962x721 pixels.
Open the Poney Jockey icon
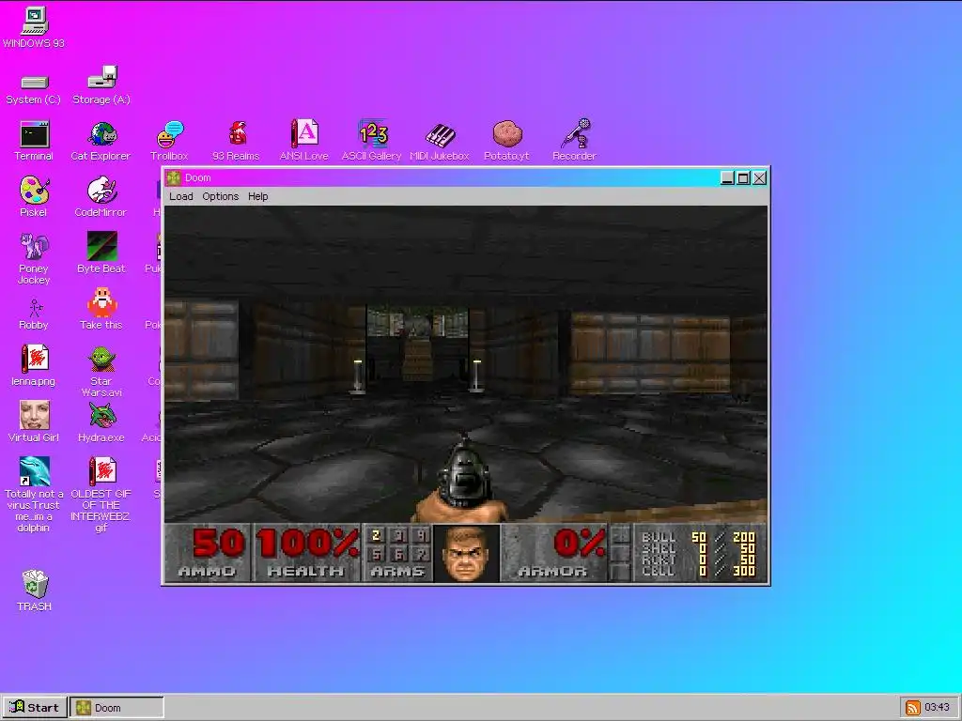(34, 259)
